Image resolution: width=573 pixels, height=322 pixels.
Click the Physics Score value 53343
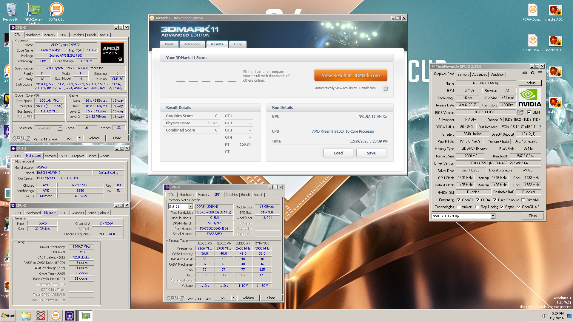[x=212, y=123]
